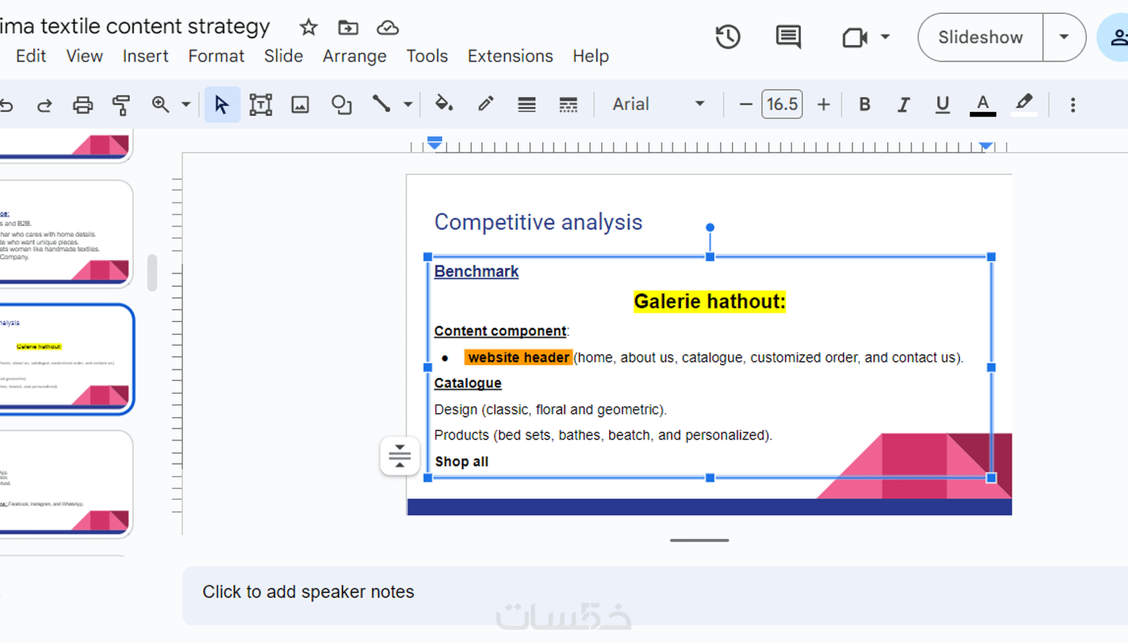Click the video camera meeting icon
The image size is (1128, 643).
(x=855, y=37)
